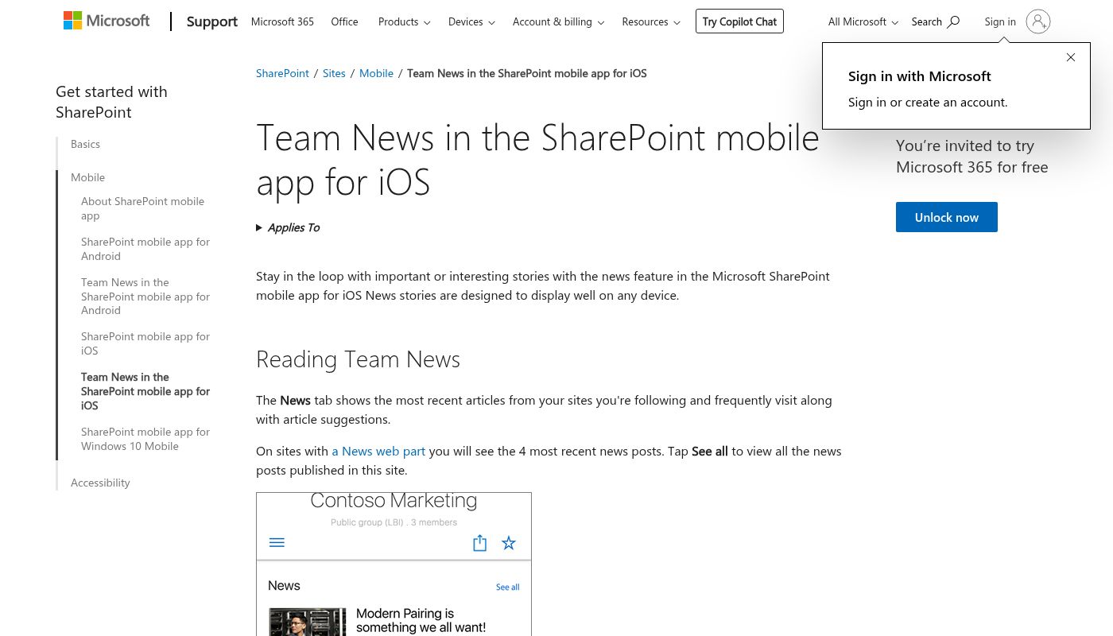Click the Modern Pairing news thumbnail
1113x636 pixels.
click(307, 622)
